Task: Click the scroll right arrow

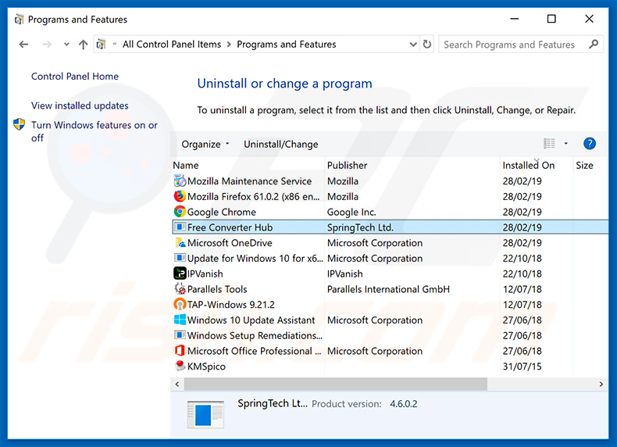Action: pos(601,384)
